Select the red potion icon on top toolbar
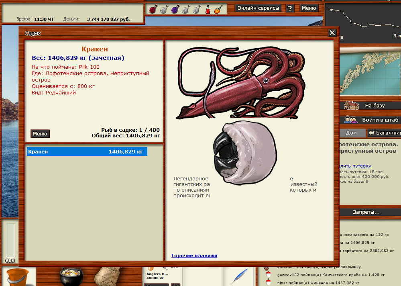This screenshot has width=401, height=286. pyautogui.click(x=153, y=9)
